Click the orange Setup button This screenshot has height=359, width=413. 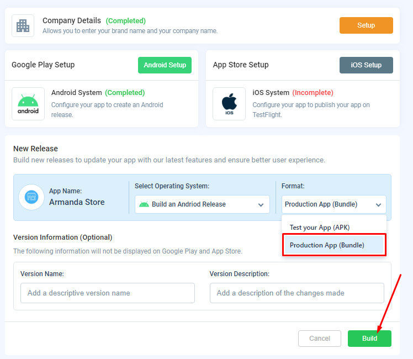pos(366,25)
